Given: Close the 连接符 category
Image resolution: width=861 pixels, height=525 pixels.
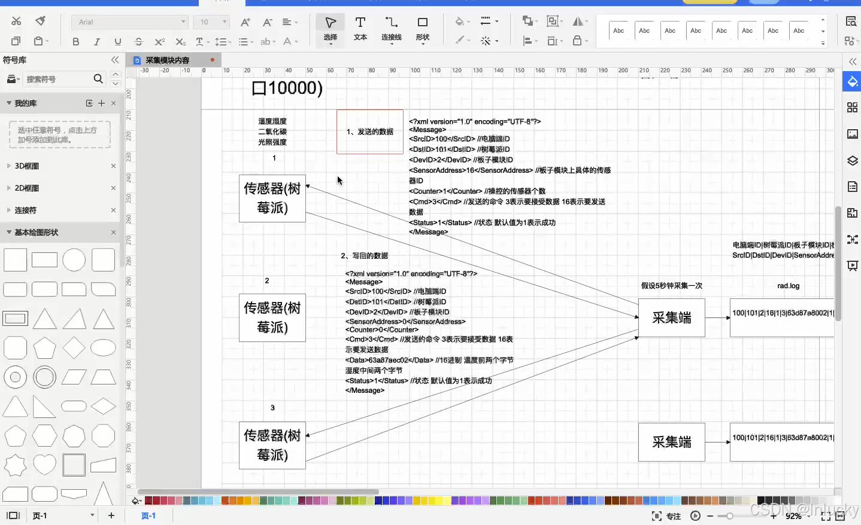Looking at the screenshot, I should point(113,210).
